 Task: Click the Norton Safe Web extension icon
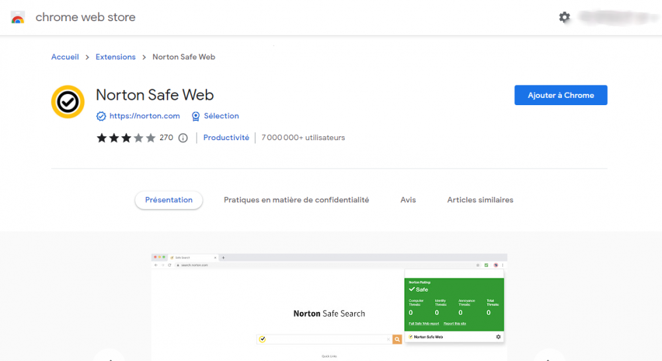(x=68, y=102)
